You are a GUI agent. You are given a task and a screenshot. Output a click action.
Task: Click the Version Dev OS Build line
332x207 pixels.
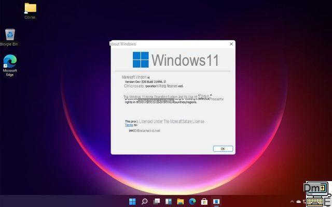tap(145, 82)
